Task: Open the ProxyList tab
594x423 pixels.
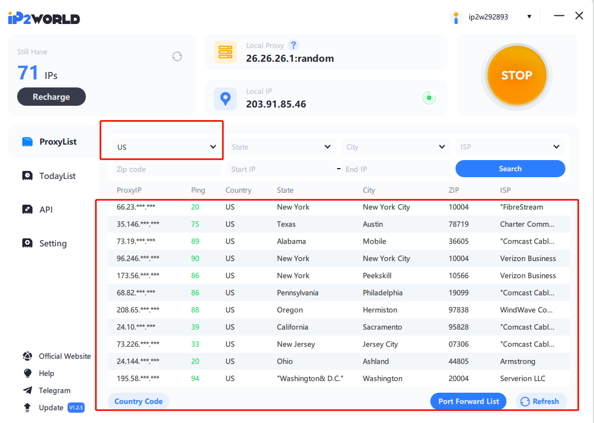Action: pos(53,142)
